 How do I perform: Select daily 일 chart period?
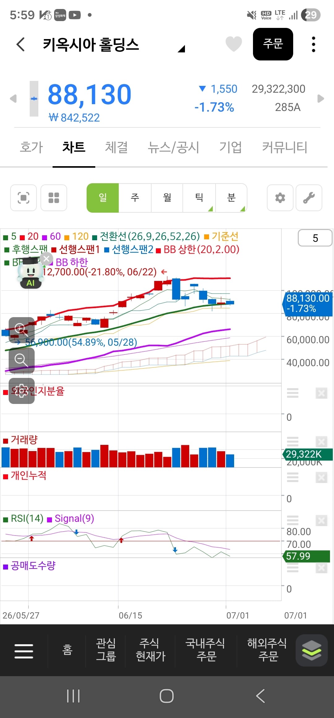103,198
